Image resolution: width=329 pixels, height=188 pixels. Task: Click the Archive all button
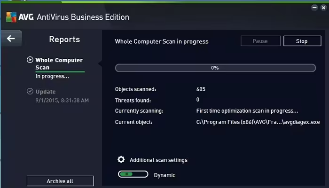point(60,181)
